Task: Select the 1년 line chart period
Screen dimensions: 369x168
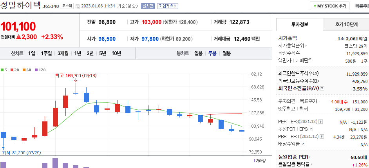Action: tap(78, 53)
